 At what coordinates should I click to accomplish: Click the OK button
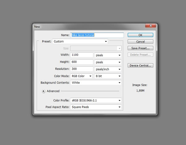coord(140,35)
